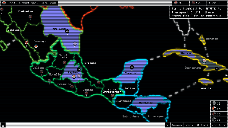Click the unit token below Morelia
The image size is (228, 128).
[49, 81]
